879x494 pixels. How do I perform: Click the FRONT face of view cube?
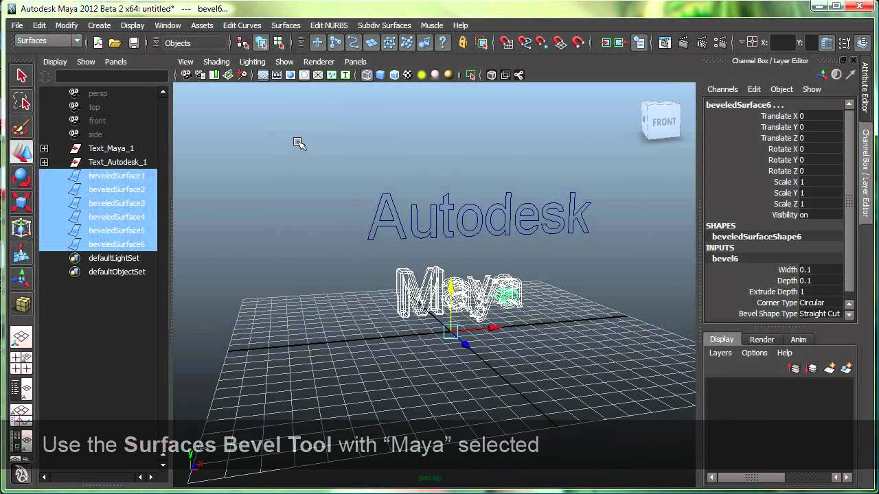663,122
